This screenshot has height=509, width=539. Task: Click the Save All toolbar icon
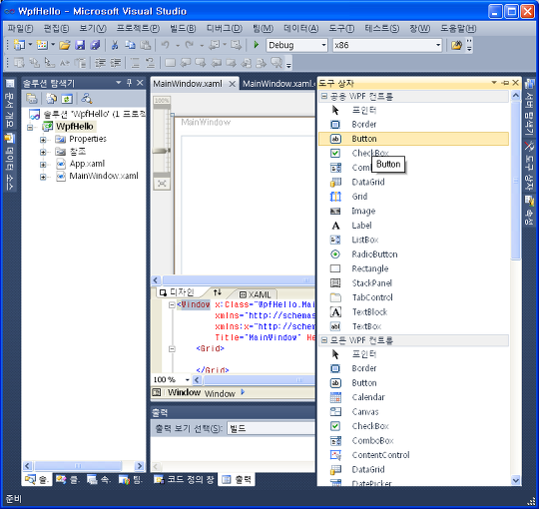click(95, 45)
